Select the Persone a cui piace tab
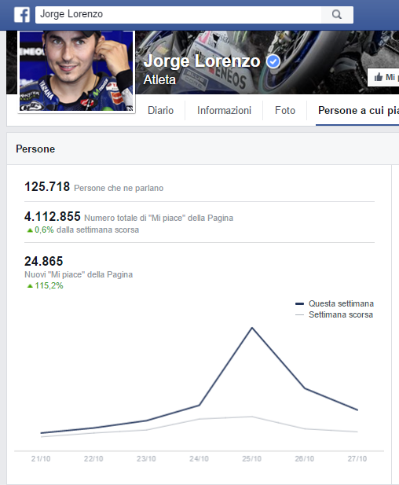The height and width of the screenshot is (485, 399). click(x=358, y=111)
